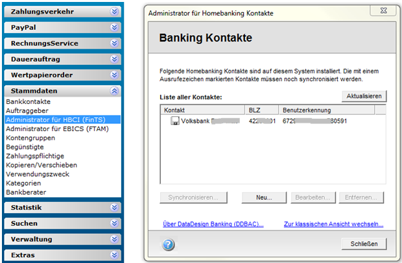Click the Aktualisieren button
402x263 pixels.
point(364,96)
